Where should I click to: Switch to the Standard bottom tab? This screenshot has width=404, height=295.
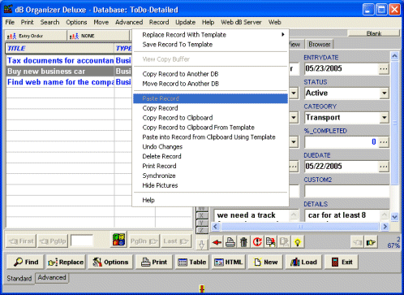[x=19, y=278]
